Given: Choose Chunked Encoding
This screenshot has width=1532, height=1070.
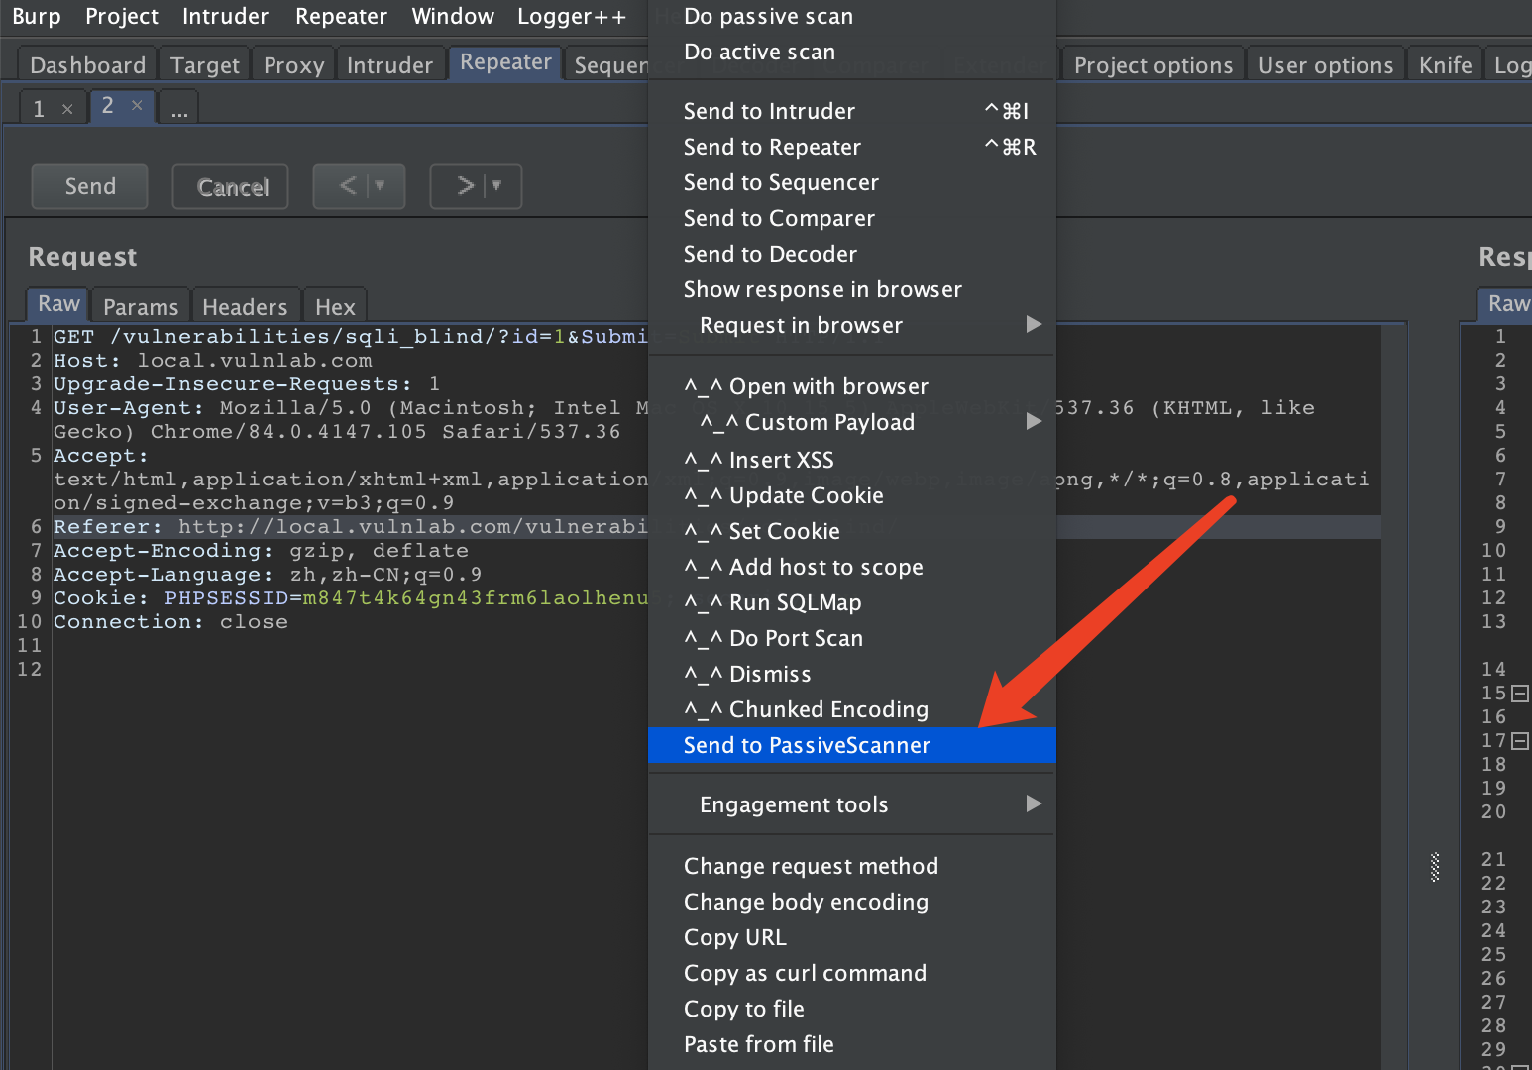Looking at the screenshot, I should (852, 709).
